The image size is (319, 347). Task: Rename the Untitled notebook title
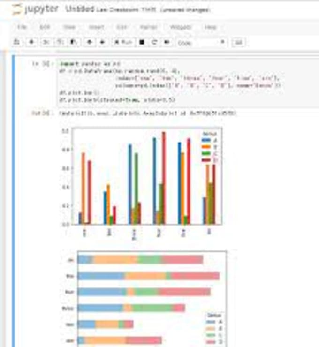[80, 9]
